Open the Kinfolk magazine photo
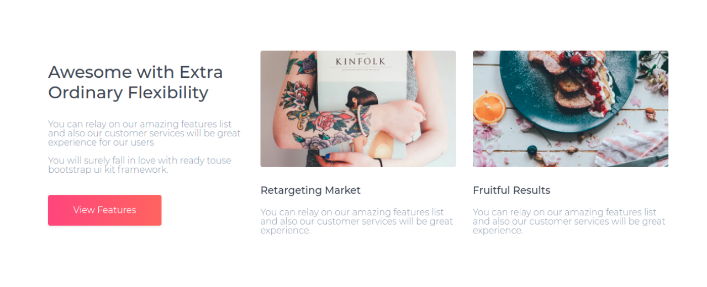This screenshot has height=287, width=707. tap(358, 109)
